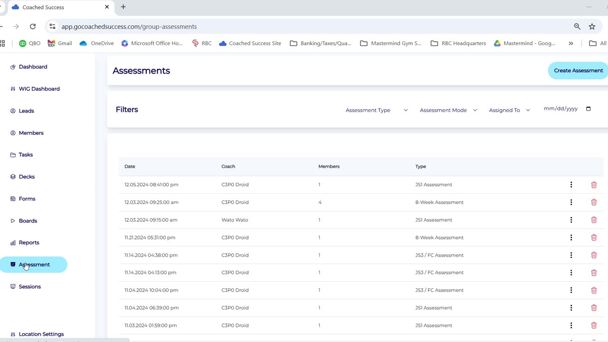Open Decks in the sidebar
Image resolution: width=608 pixels, height=342 pixels.
click(x=22, y=177)
